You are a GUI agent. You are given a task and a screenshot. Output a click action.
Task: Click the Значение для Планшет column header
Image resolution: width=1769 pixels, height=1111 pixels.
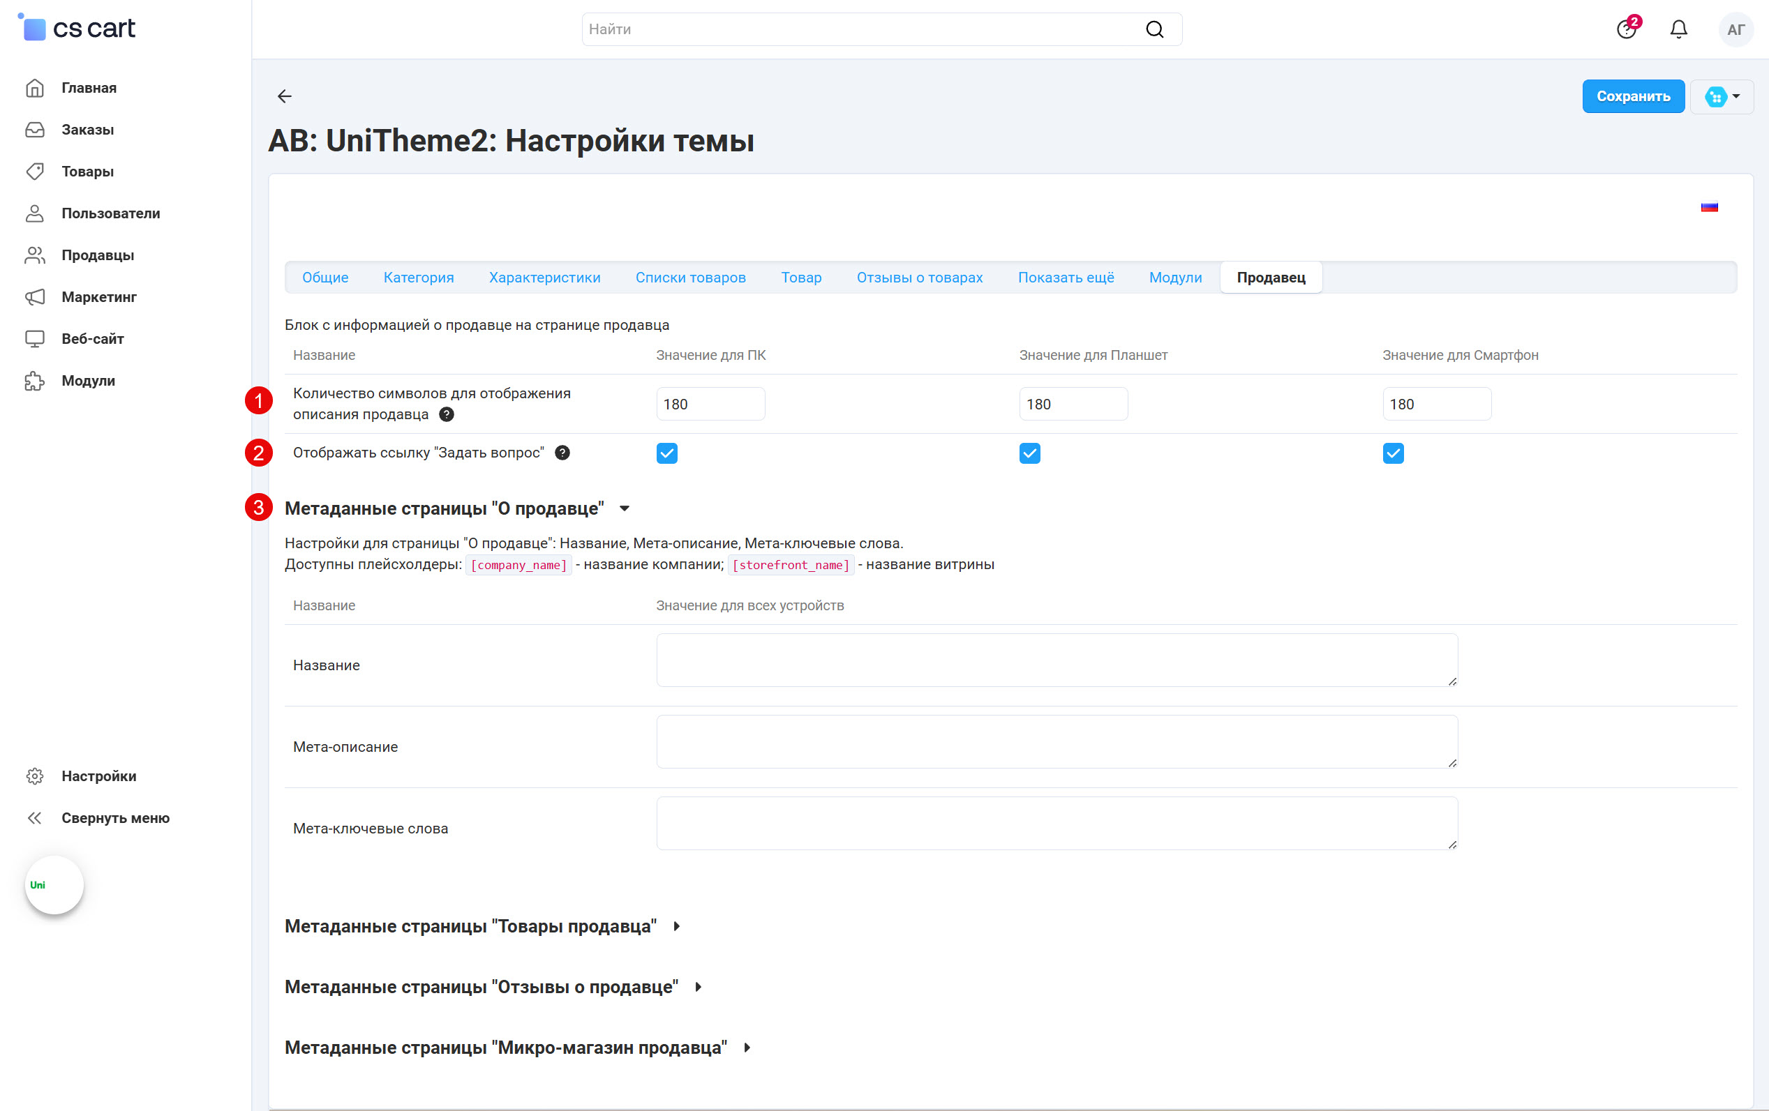click(1093, 356)
